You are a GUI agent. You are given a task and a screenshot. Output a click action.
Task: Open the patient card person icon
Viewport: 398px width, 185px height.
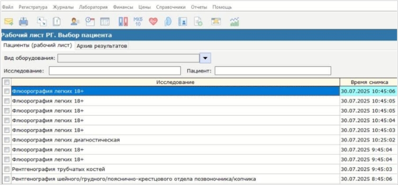point(75,22)
